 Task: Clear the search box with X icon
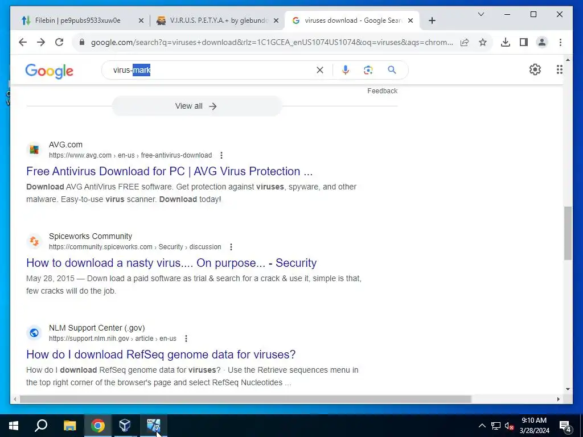[320, 70]
